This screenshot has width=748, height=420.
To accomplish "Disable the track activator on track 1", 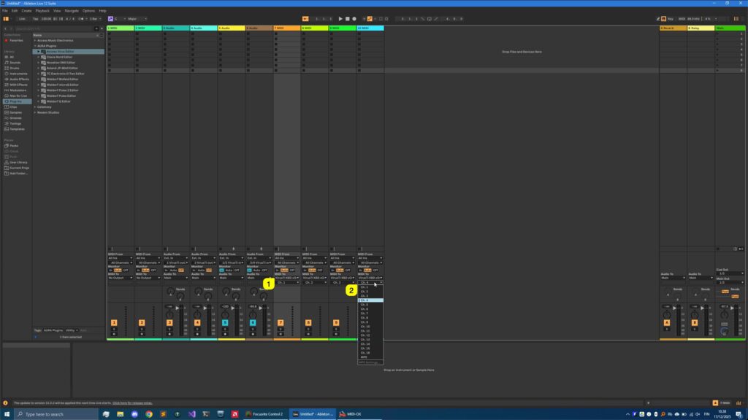I will click(x=113, y=322).
